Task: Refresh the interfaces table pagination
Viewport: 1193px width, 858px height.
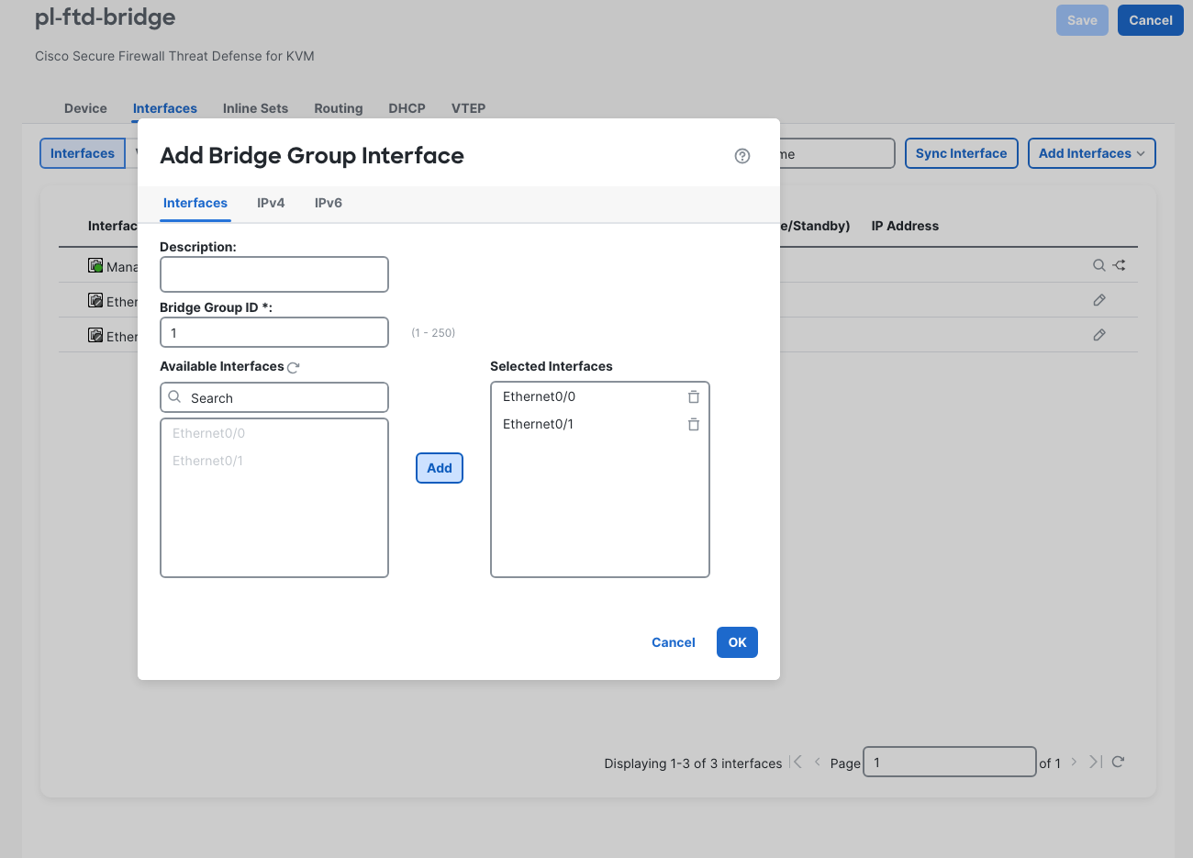Action: [x=1118, y=762]
